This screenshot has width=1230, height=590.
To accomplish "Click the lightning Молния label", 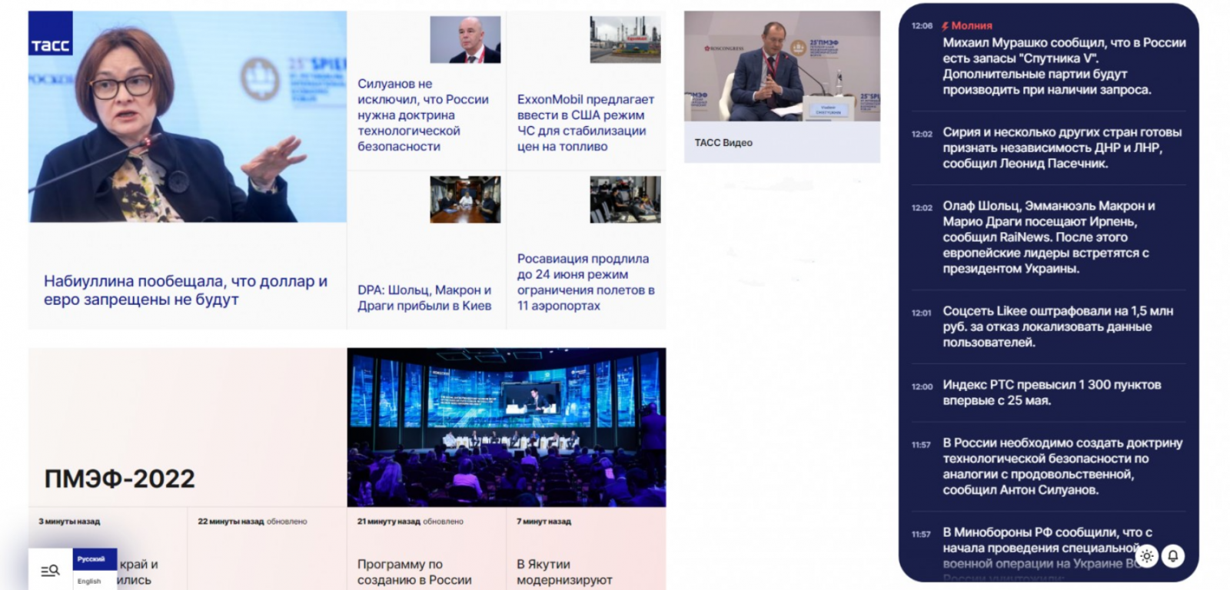I will [967, 25].
